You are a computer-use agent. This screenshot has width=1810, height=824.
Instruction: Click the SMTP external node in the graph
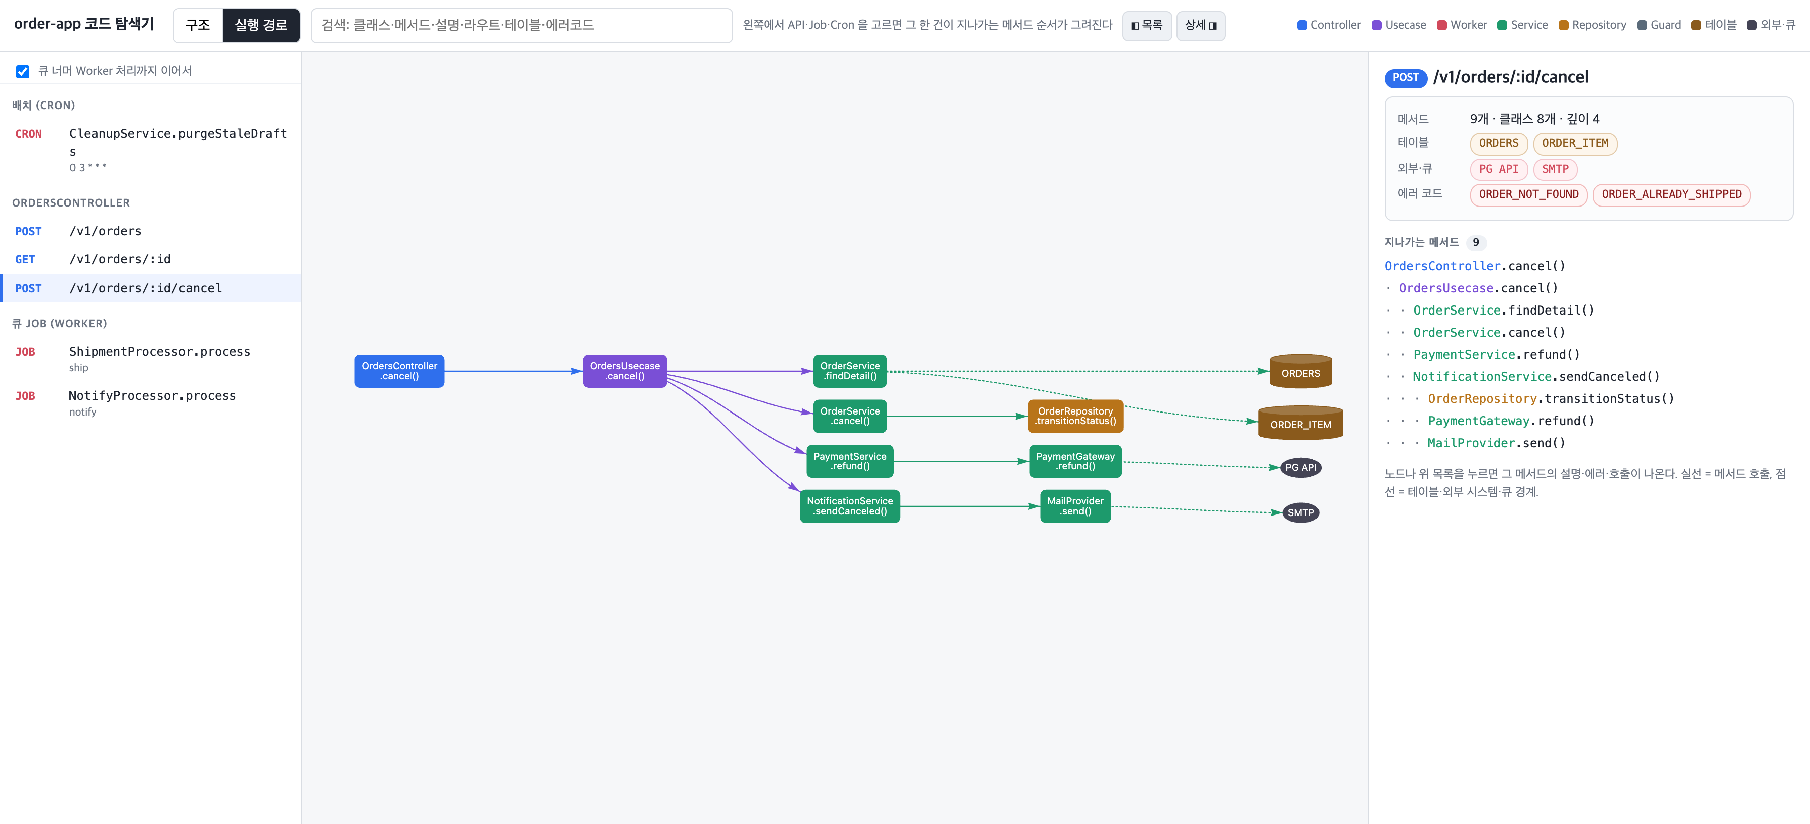pyautogui.click(x=1301, y=512)
